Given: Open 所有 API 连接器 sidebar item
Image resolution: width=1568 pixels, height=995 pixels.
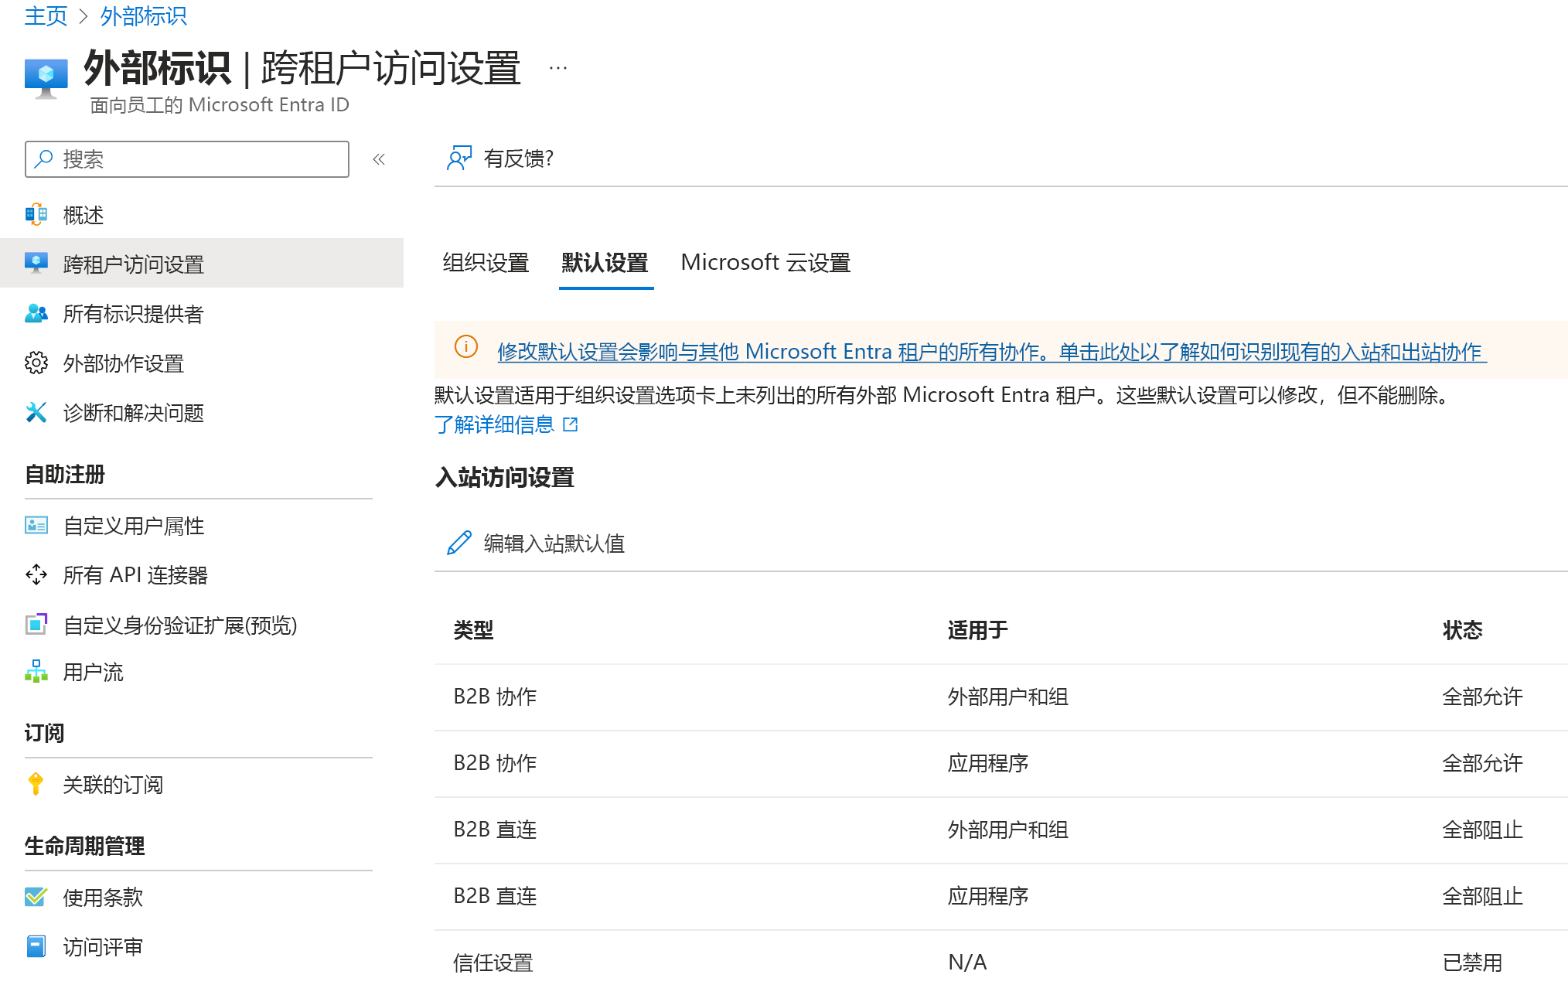Looking at the screenshot, I should pyautogui.click(x=202, y=574).
